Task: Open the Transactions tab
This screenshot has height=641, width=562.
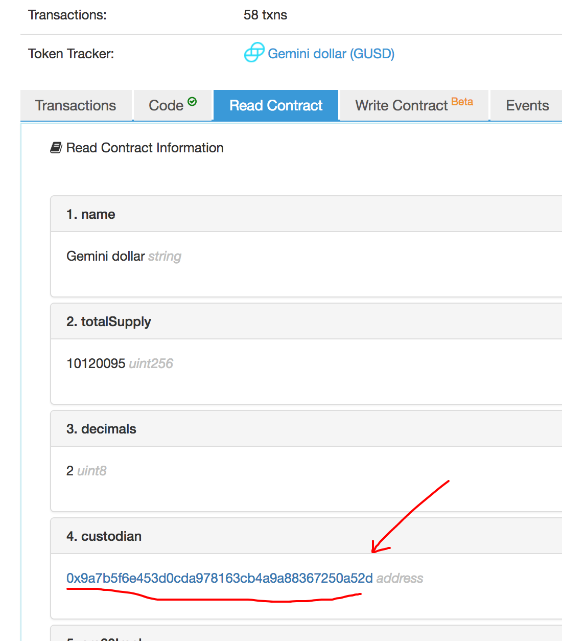Action: tap(76, 105)
